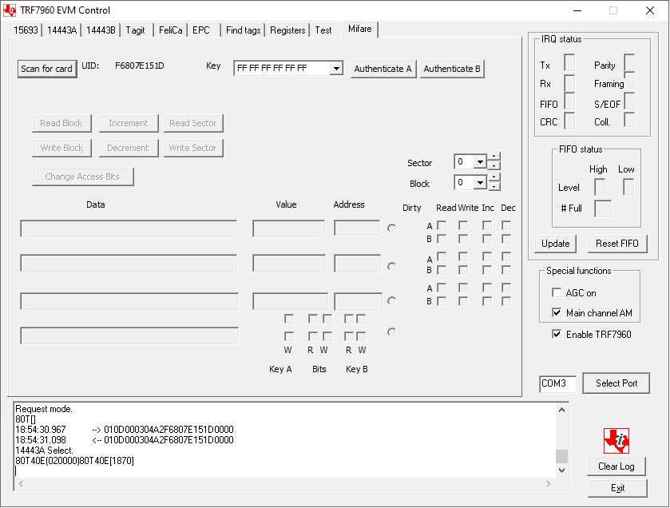
Task: Increase Sector with the up spinner
Action: [494, 157]
